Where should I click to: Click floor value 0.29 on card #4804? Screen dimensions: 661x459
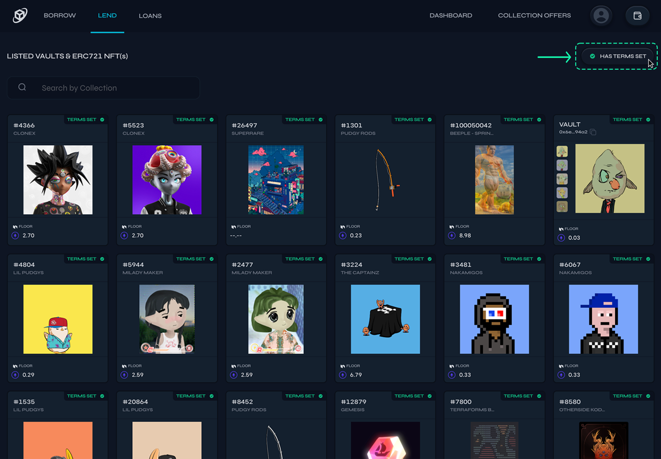click(28, 375)
